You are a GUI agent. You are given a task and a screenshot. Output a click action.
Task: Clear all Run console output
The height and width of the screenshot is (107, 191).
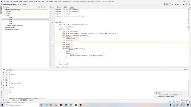[7, 85]
